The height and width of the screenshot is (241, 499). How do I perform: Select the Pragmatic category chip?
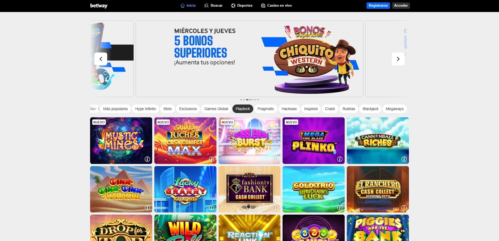[x=266, y=109]
